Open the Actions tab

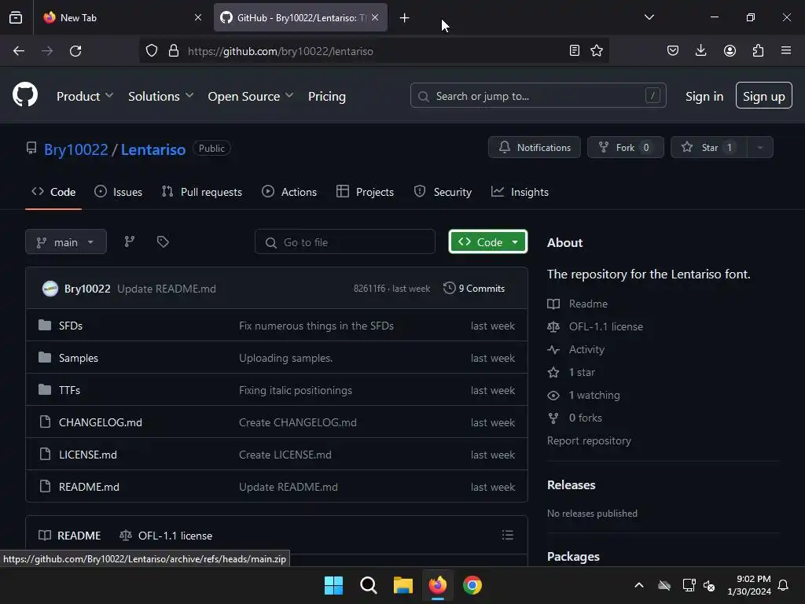289,192
